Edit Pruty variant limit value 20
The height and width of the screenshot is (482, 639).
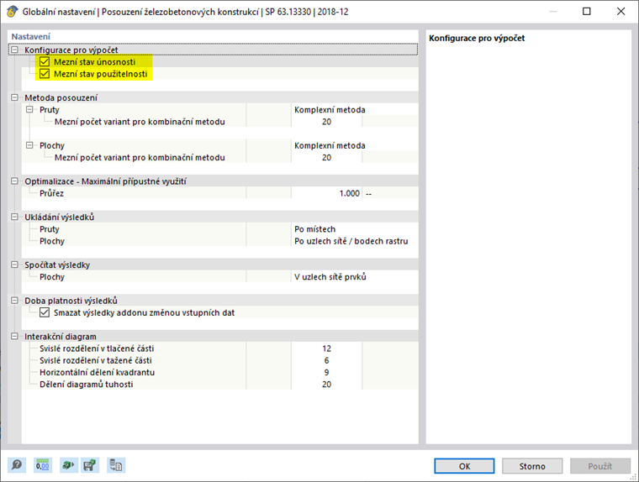pyautogui.click(x=326, y=122)
